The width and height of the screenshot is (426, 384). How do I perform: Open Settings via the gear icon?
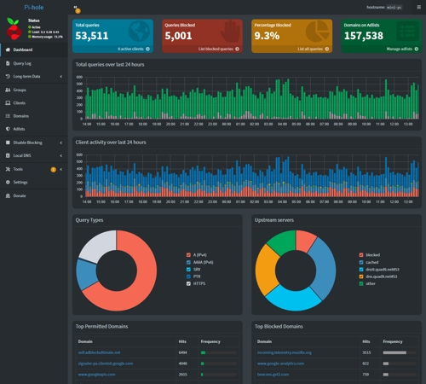(8, 182)
